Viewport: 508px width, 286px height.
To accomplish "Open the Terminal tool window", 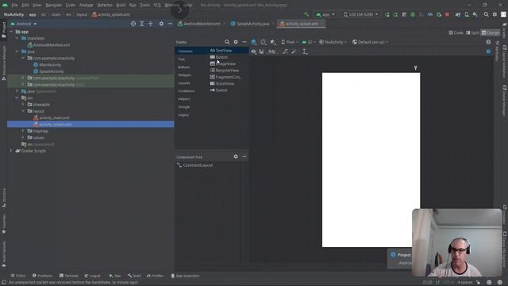I will click(x=69, y=276).
